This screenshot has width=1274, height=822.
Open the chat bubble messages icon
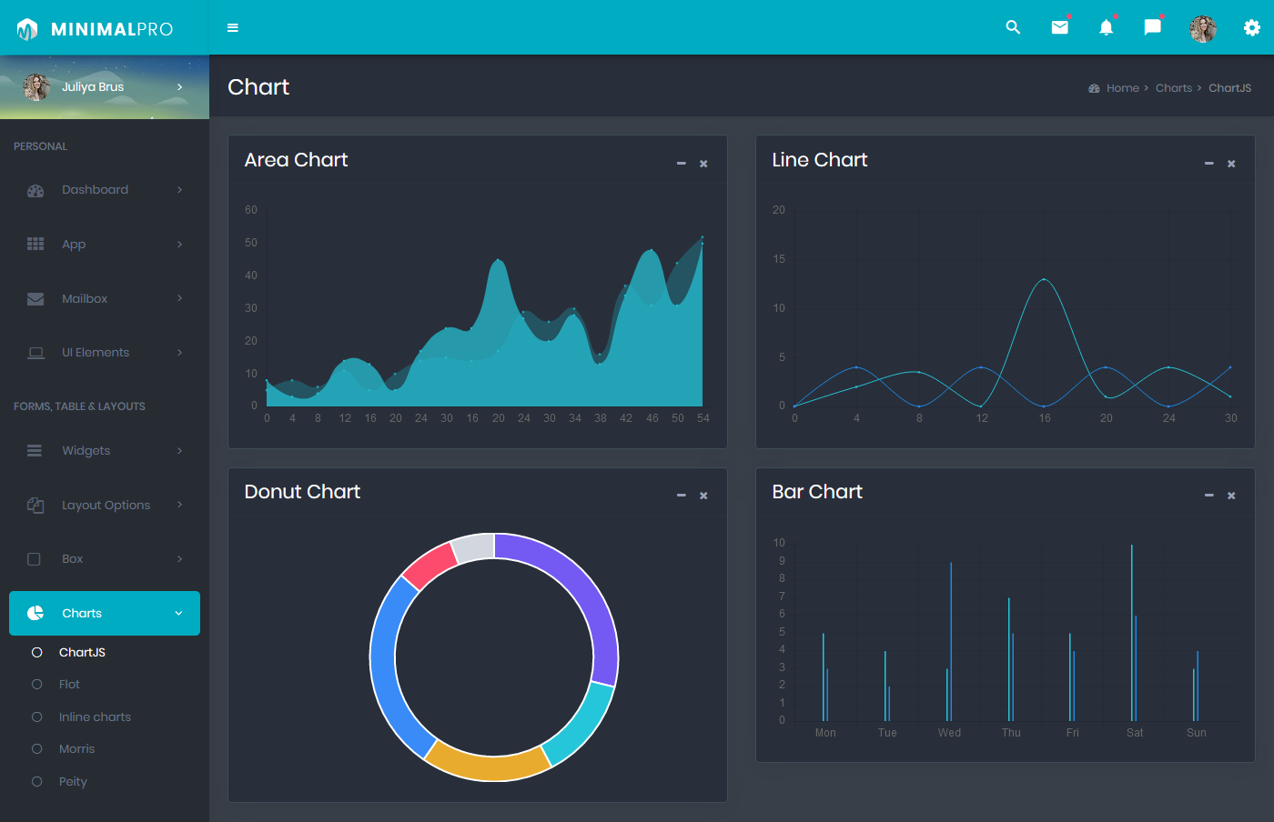[x=1152, y=27]
